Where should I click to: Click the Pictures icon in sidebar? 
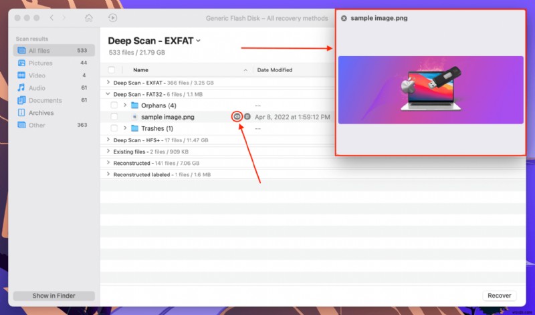tap(21, 63)
